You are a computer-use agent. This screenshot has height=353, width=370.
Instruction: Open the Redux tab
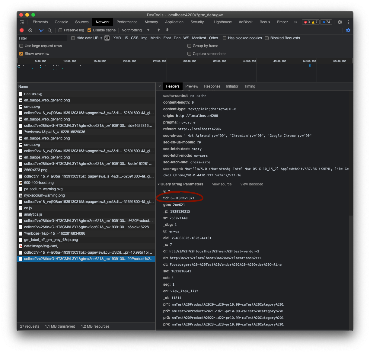265,22
